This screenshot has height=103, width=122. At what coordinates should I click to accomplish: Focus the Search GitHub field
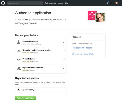25,3
